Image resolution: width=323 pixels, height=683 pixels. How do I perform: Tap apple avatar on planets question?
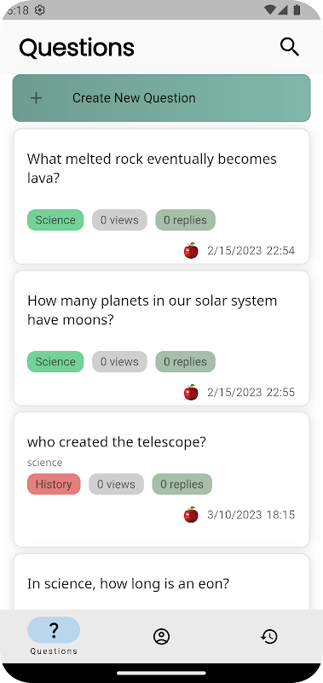(x=191, y=392)
